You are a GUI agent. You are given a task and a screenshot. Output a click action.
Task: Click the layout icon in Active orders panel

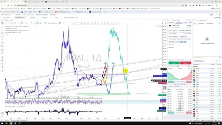[x=220, y=23]
